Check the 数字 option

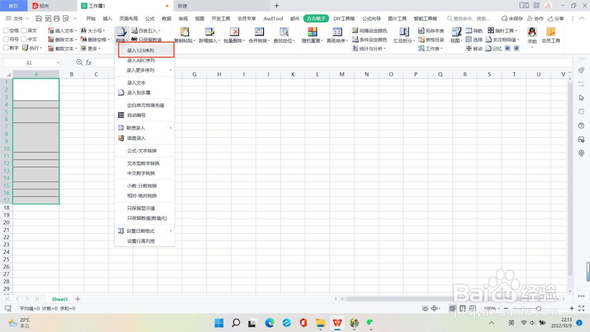pyautogui.click(x=6, y=48)
